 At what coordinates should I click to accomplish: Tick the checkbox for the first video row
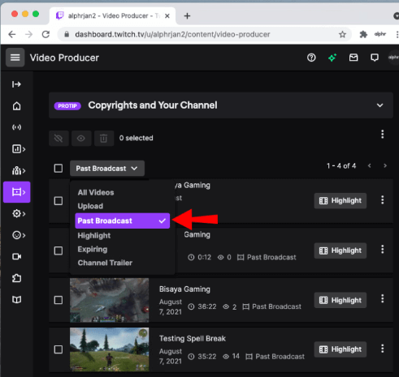59,201
